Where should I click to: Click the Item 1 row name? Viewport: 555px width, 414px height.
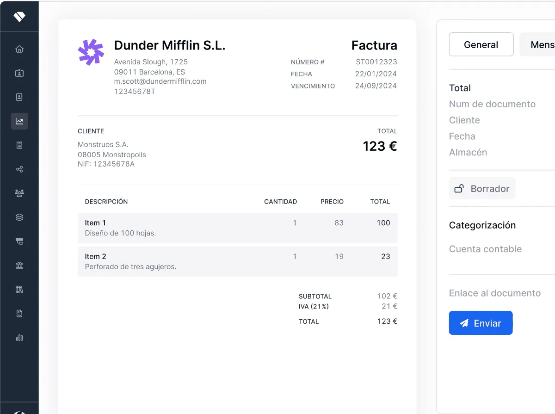pos(95,223)
